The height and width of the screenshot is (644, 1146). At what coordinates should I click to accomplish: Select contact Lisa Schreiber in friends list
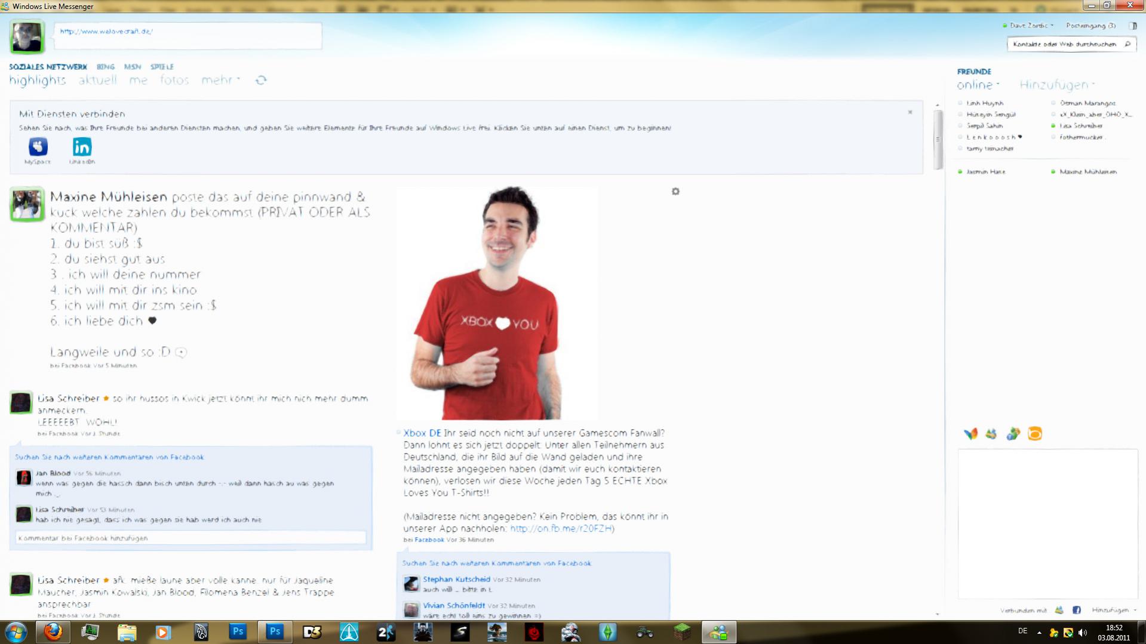pos(1080,126)
